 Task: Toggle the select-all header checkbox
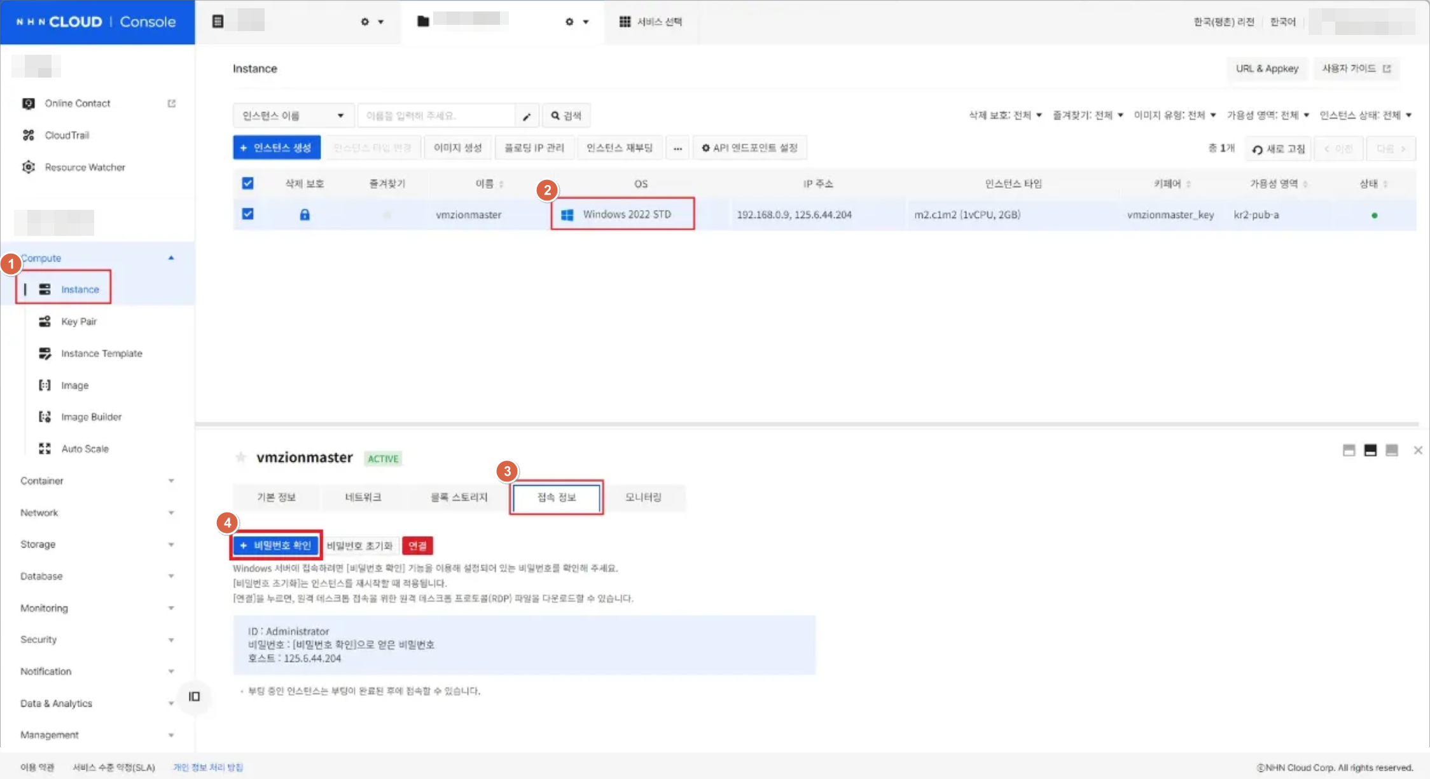click(247, 183)
